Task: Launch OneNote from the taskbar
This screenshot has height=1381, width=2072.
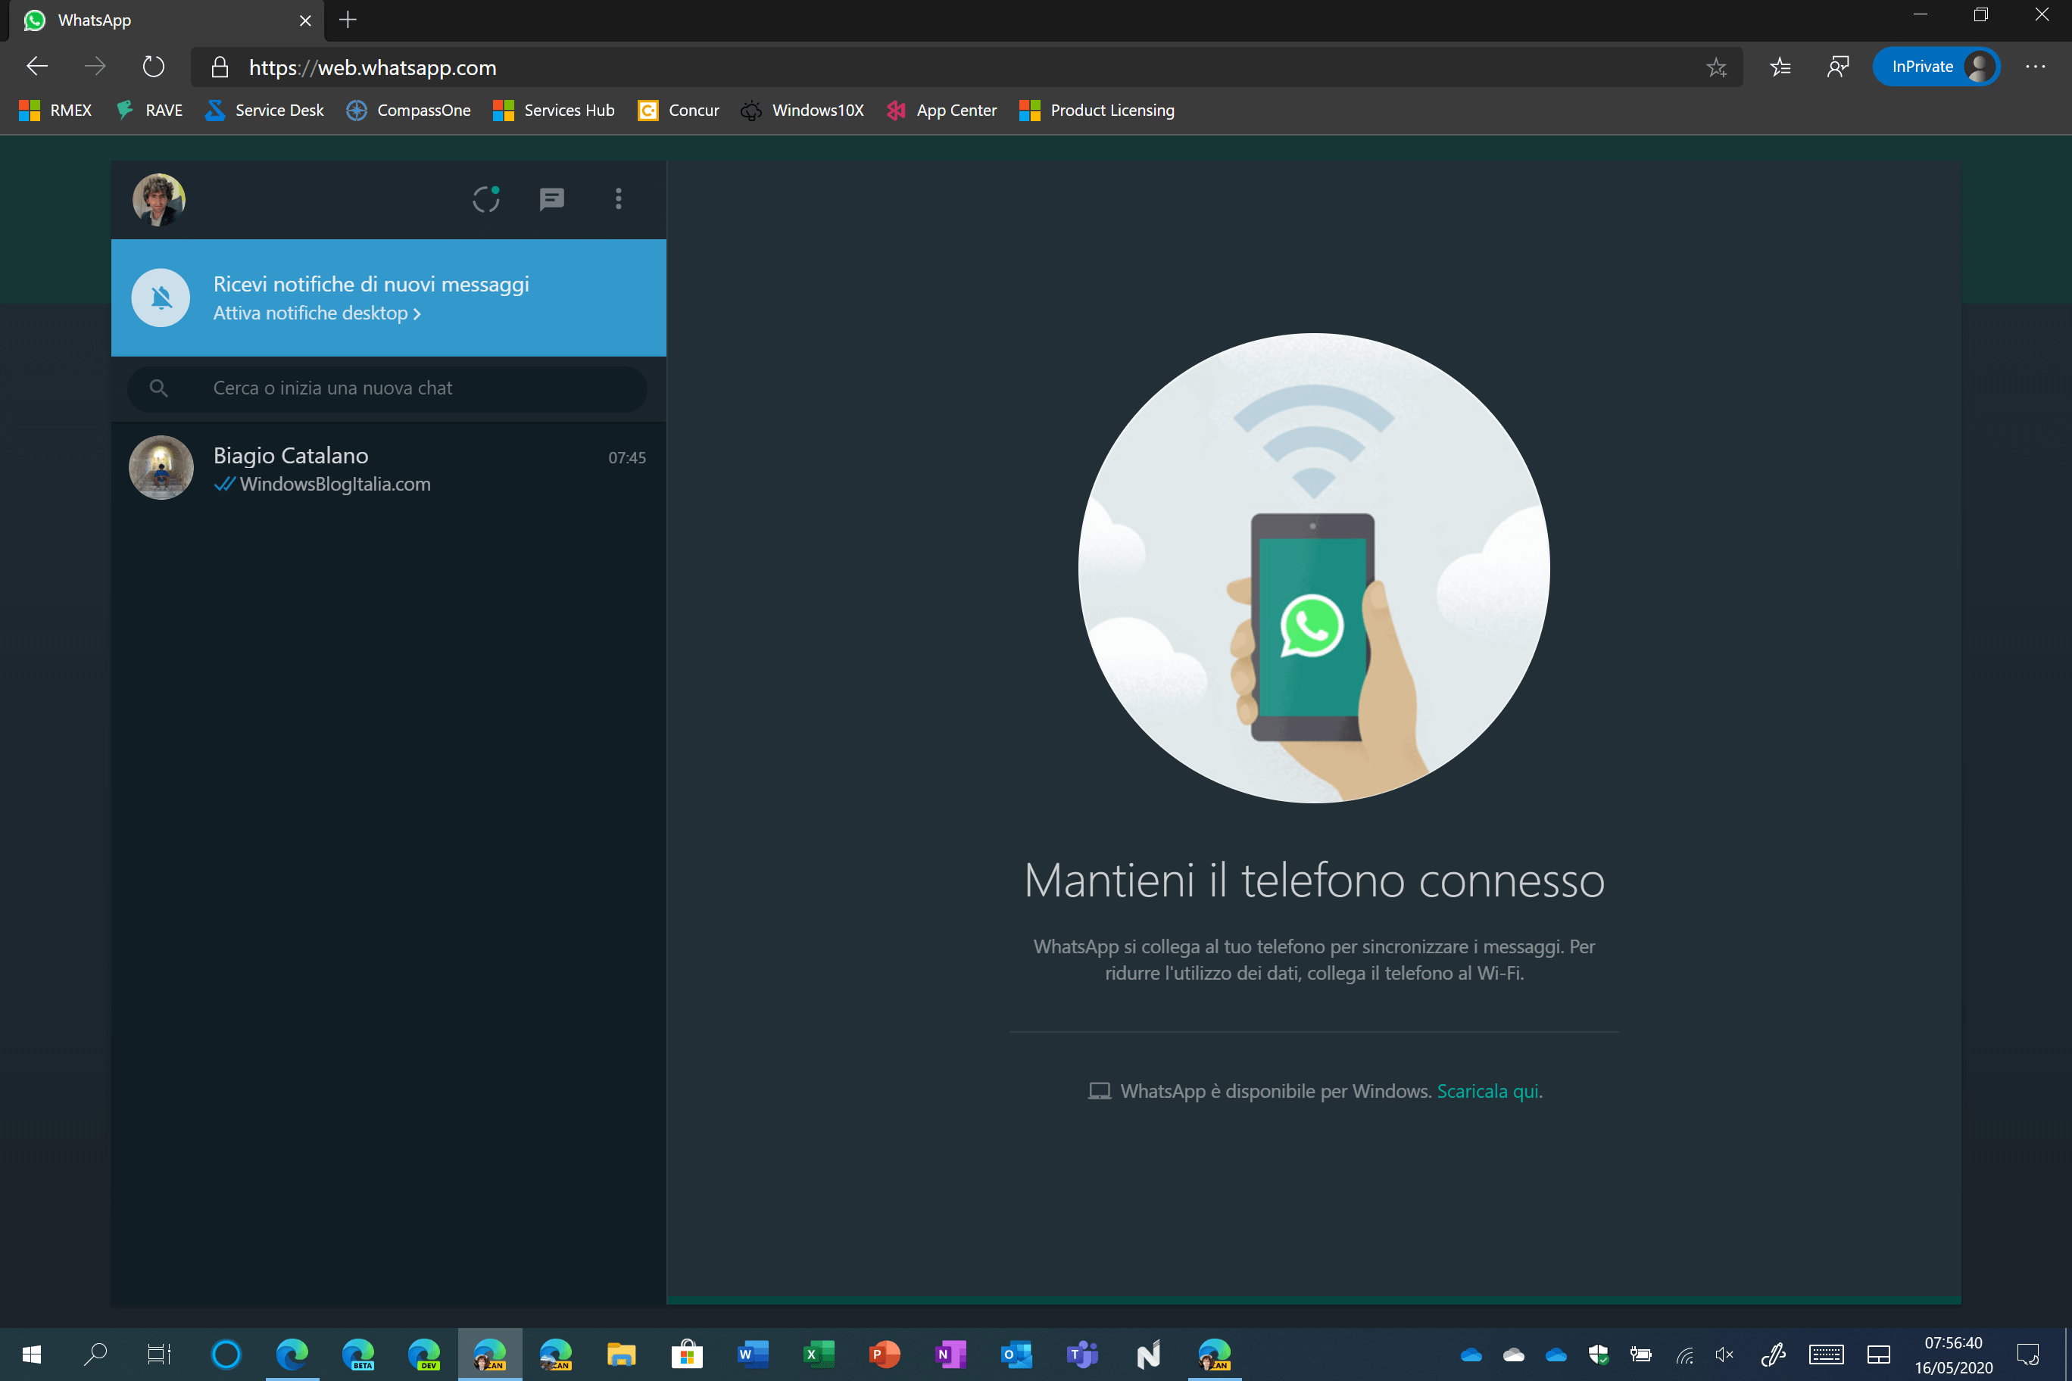Action: 950,1355
